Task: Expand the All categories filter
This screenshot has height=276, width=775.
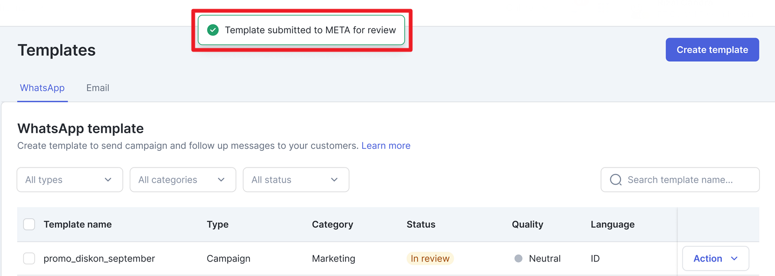Action: [x=183, y=180]
